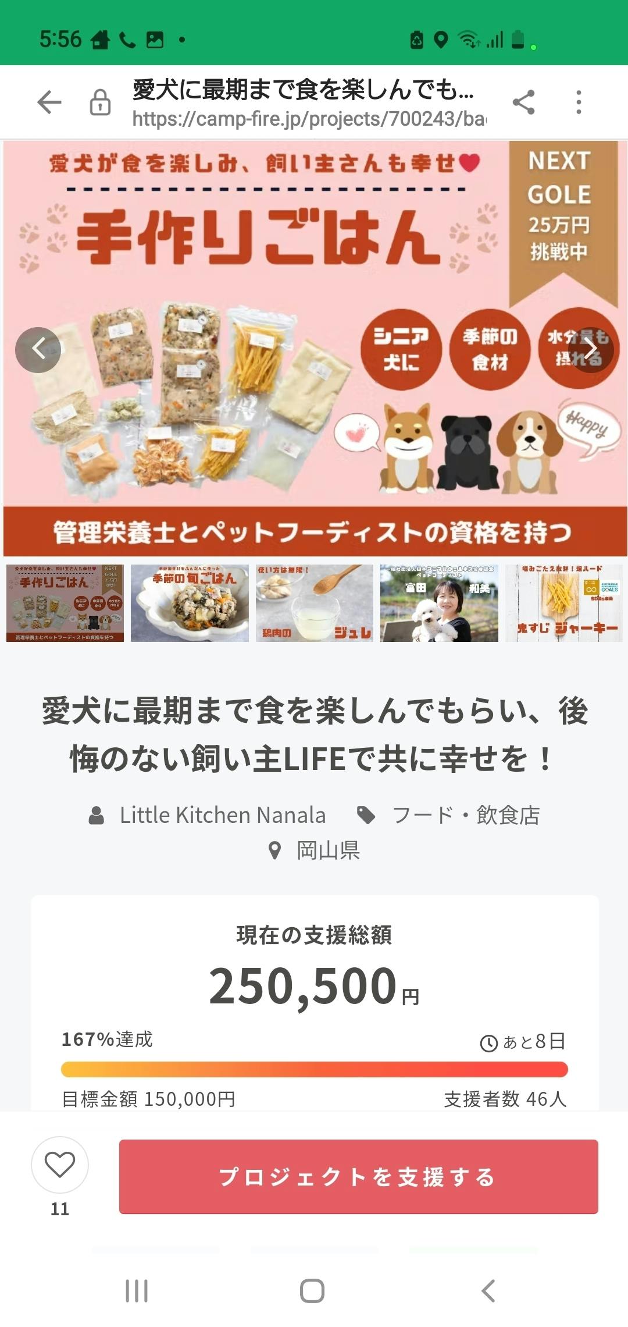Tap the Android recent apps icon

137,1291
